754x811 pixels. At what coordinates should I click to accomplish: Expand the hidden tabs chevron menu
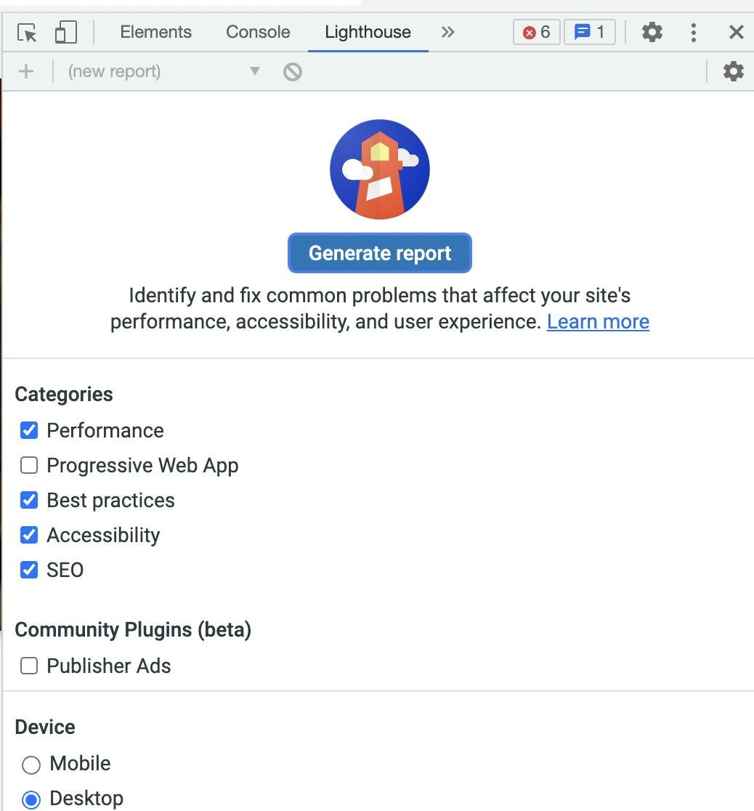[x=448, y=32]
